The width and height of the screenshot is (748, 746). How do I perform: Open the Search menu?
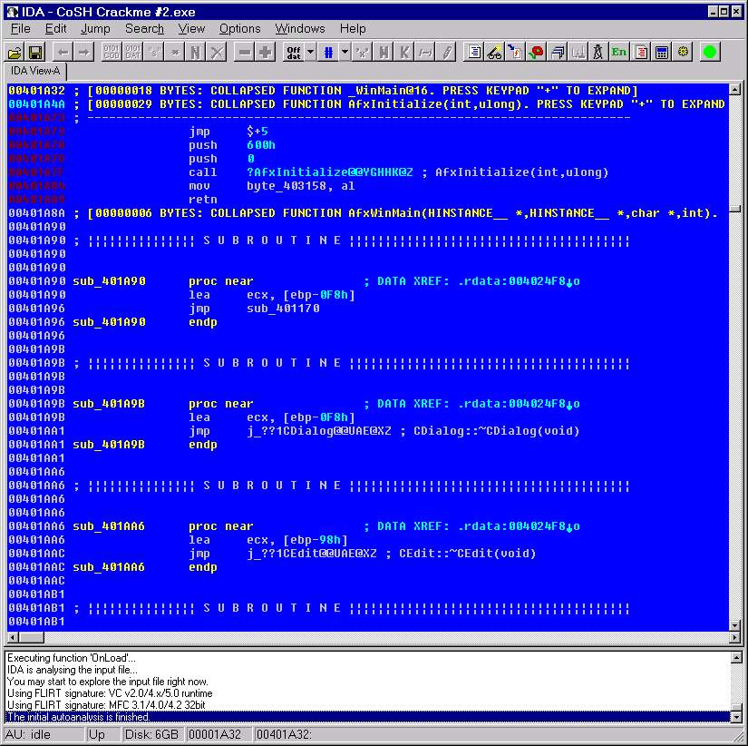click(144, 29)
